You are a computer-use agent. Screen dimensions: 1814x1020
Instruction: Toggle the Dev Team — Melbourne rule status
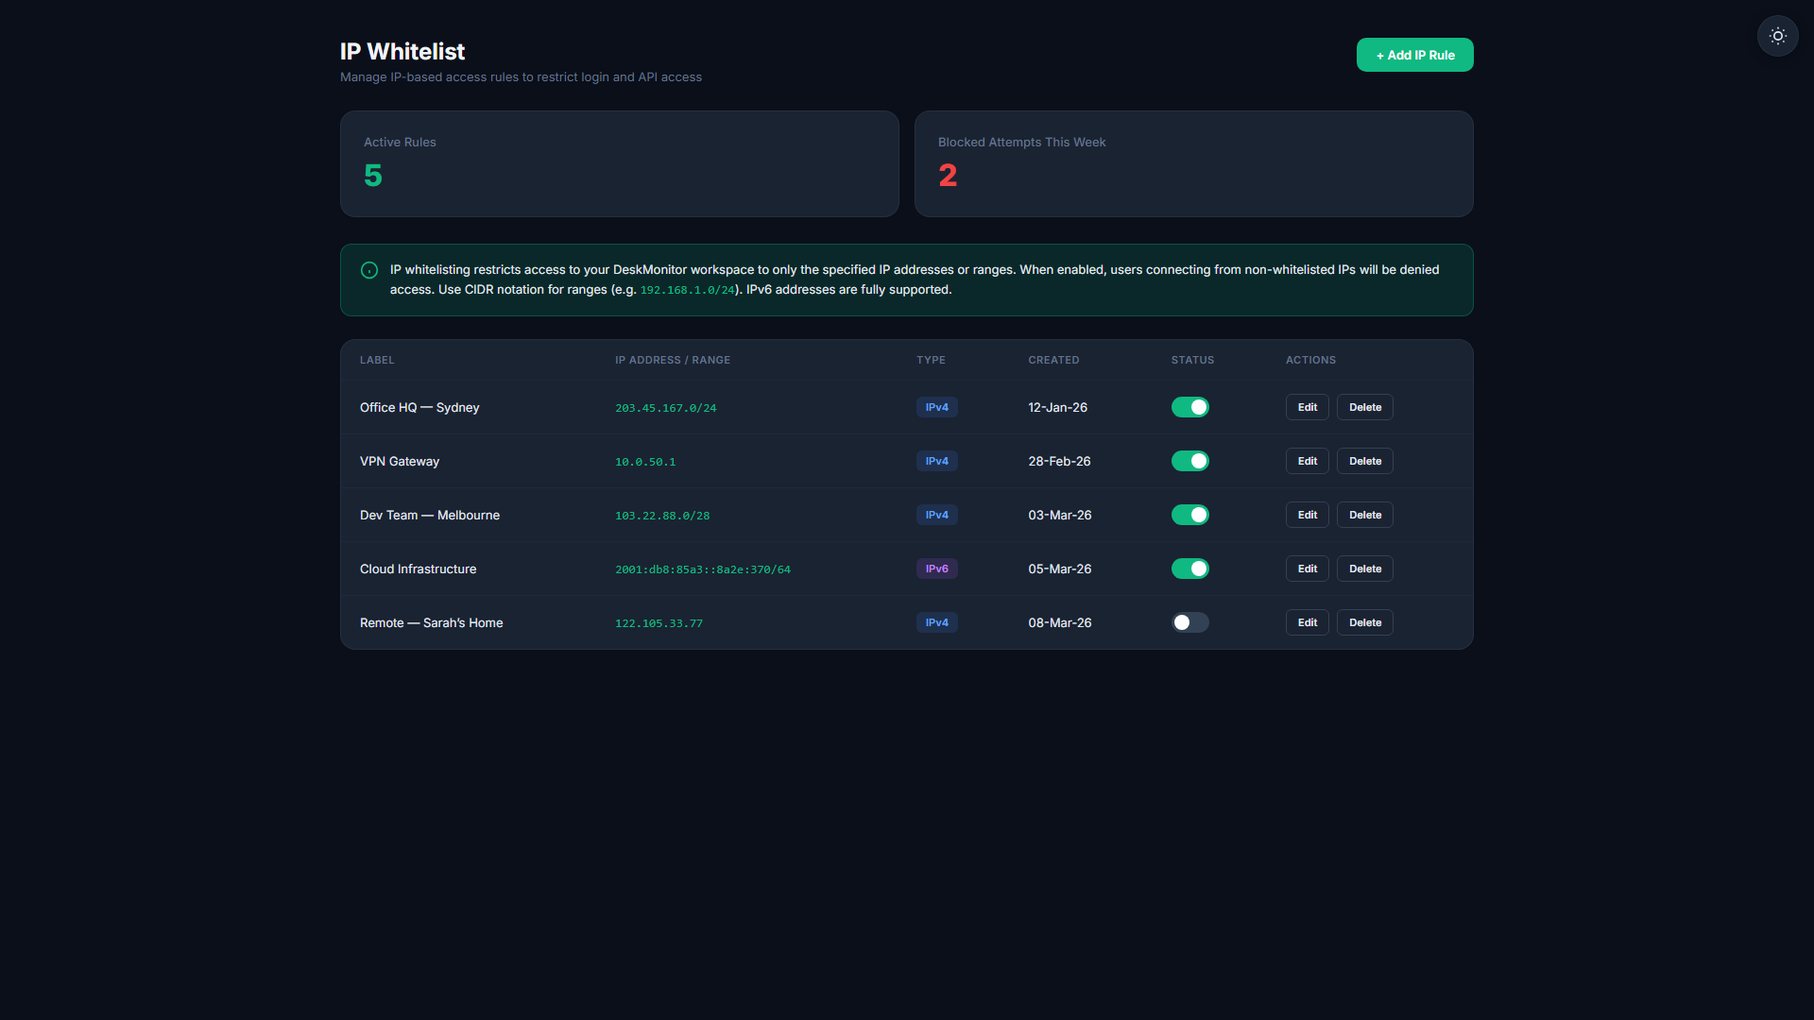1189,515
